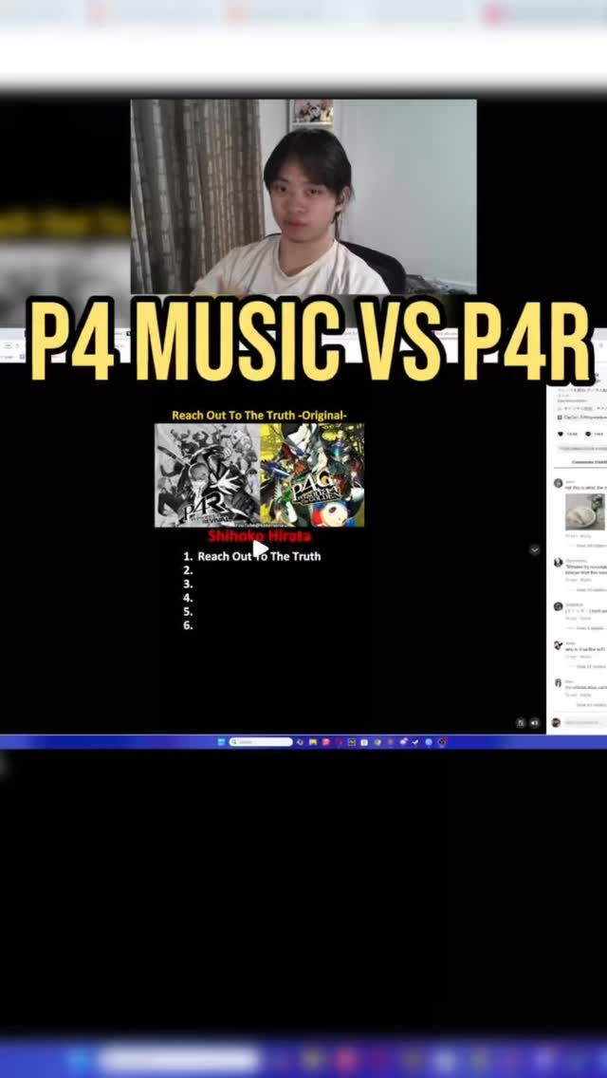Screen dimensions: 607x1078
Task: Click the second commenter's avatar
Action: [x=559, y=563]
